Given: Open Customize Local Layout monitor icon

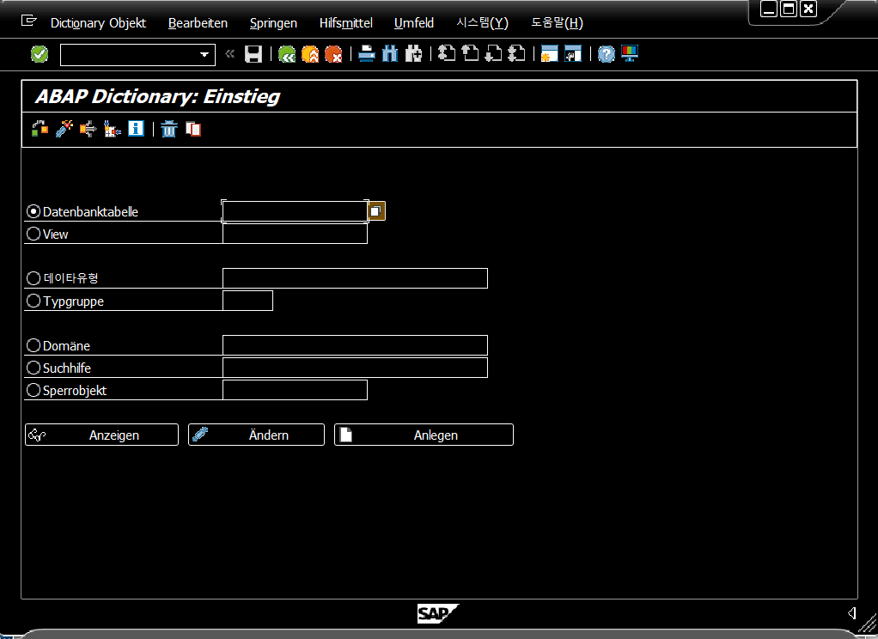Looking at the screenshot, I should 630,54.
